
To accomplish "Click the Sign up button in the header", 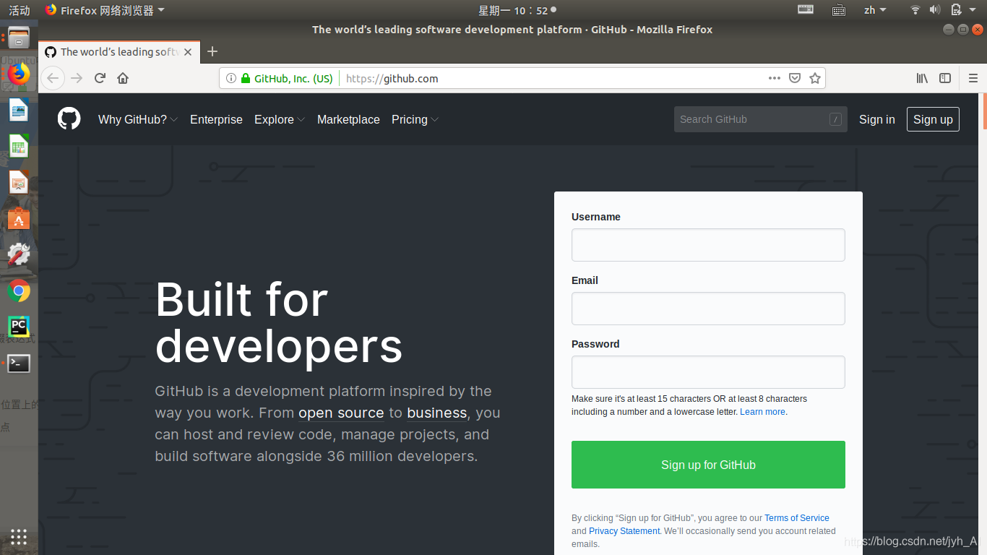I will (x=933, y=119).
